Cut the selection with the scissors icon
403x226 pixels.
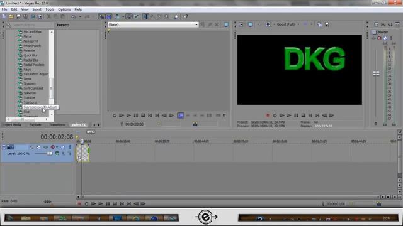click(x=48, y=17)
